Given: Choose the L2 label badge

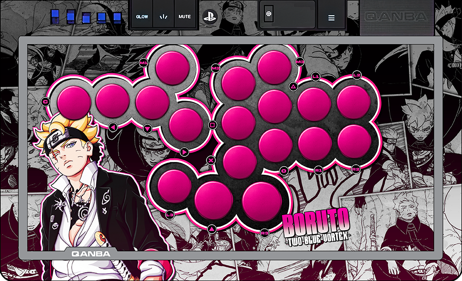Looking at the screenshot, I should pos(357,75).
